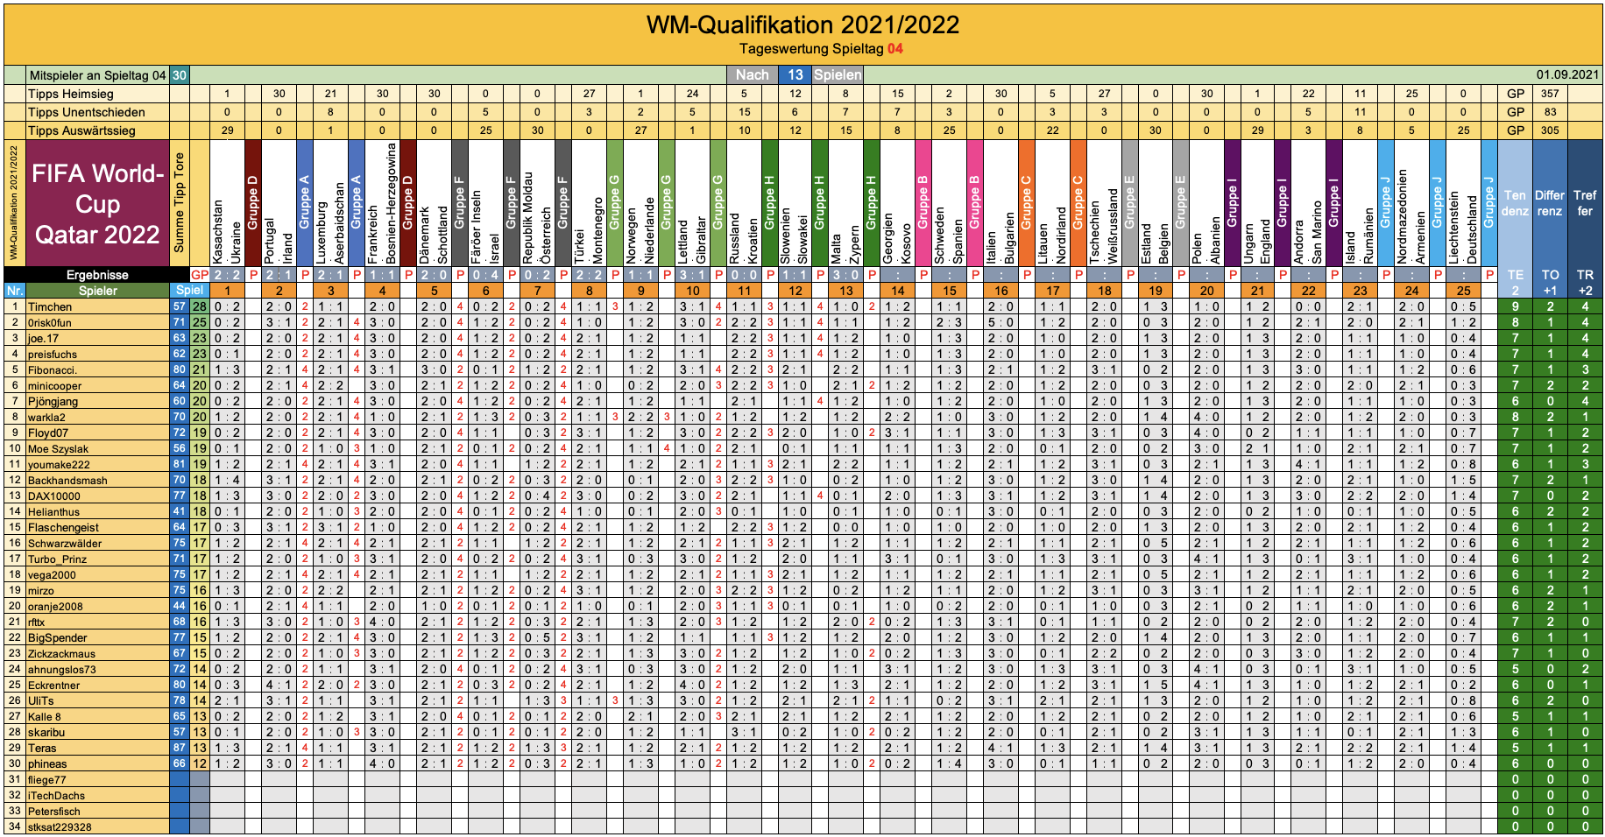1605x837 pixels.
Task: Select the Lettland Gibraltar match header
Action: 692,203
